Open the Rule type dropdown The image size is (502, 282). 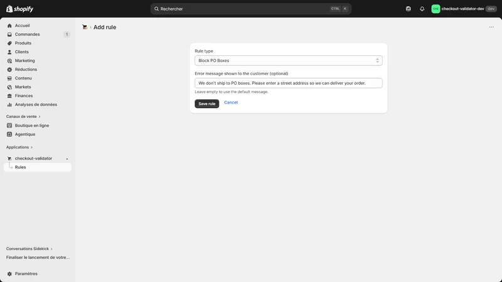click(289, 60)
